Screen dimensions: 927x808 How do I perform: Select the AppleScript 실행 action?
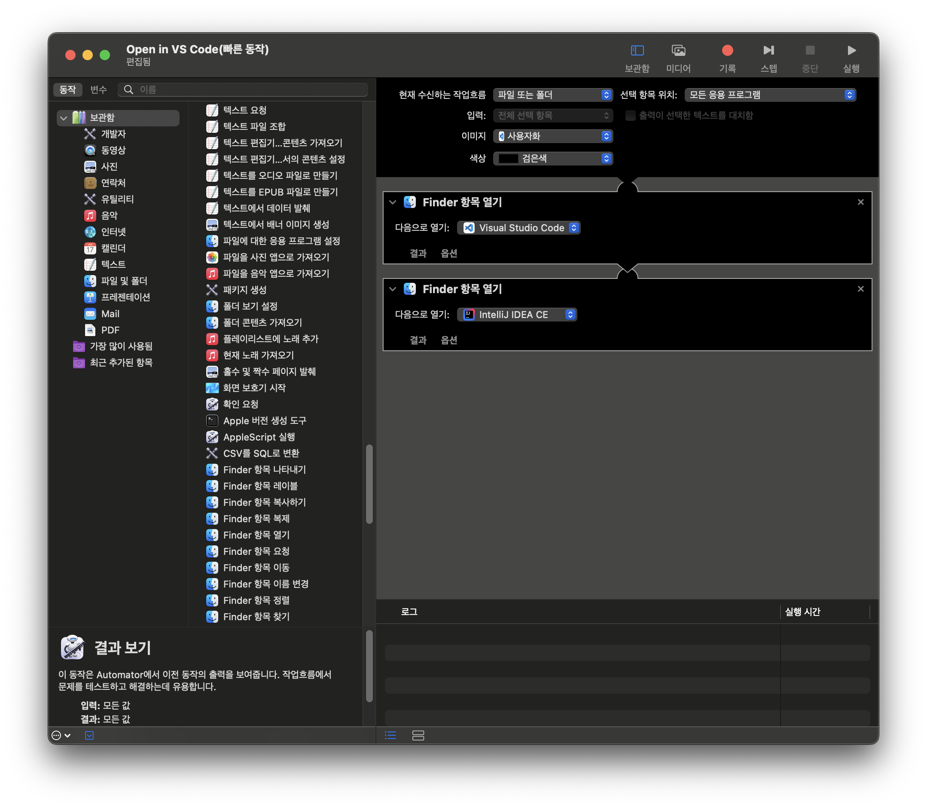[259, 437]
